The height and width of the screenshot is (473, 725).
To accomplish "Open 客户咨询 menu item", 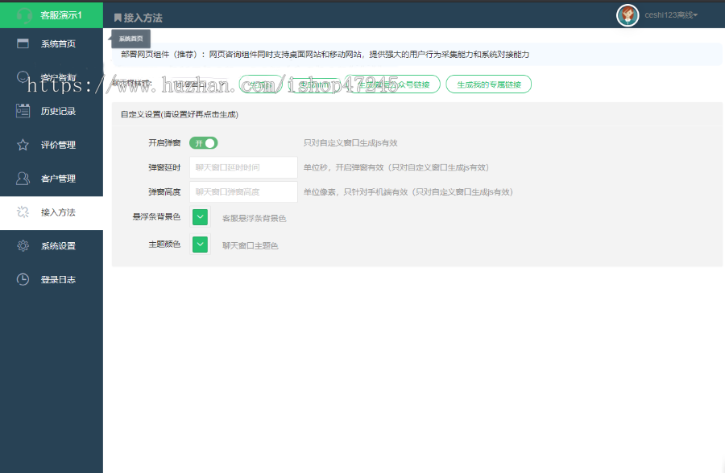I will point(52,77).
